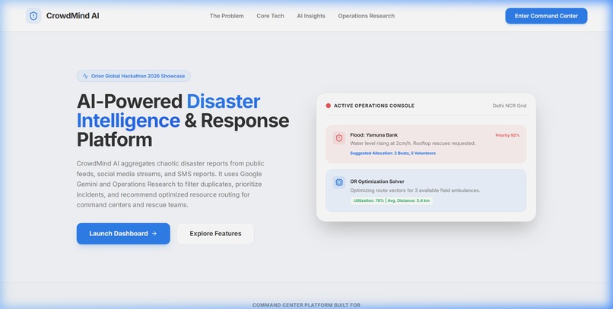Click the CrowdMind AI brand name

pos(73,16)
